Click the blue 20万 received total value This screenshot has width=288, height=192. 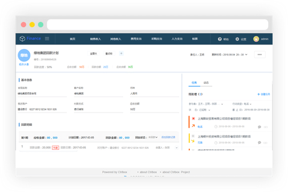[x=106, y=67]
